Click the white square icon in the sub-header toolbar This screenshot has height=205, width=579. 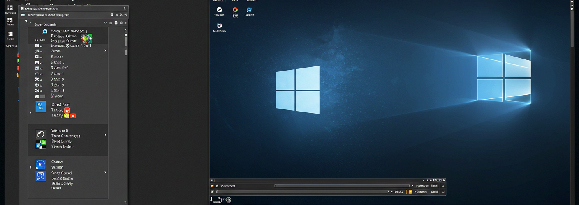coord(116,23)
